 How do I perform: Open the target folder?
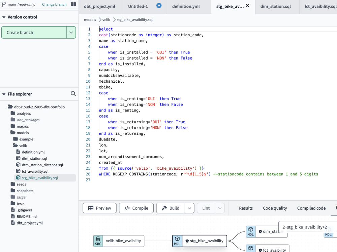(22, 197)
